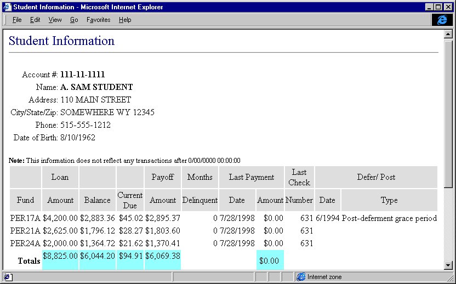Click the Fund column header

point(25,200)
